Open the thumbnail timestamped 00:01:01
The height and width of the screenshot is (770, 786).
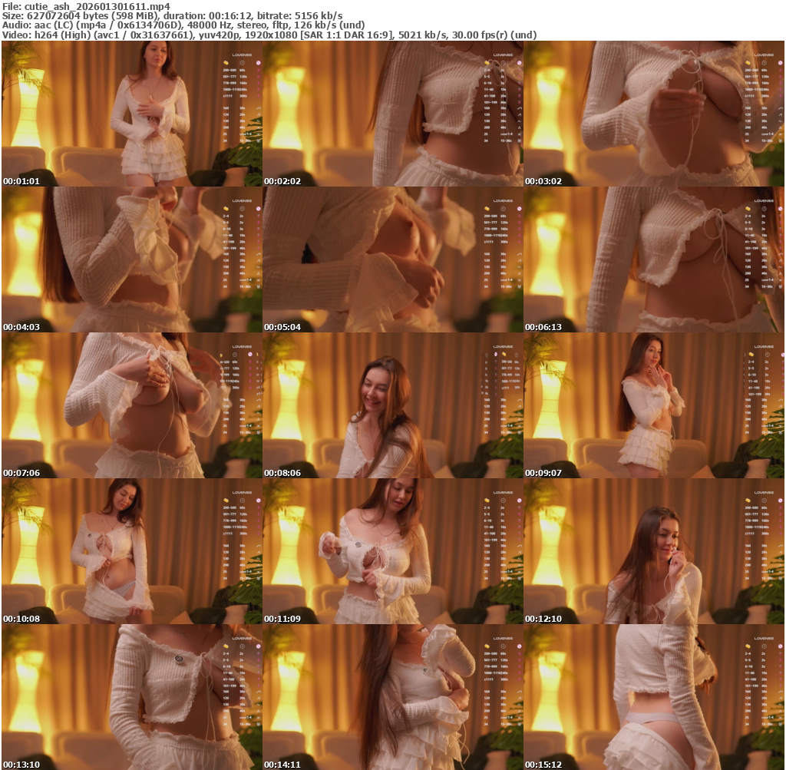click(x=131, y=114)
